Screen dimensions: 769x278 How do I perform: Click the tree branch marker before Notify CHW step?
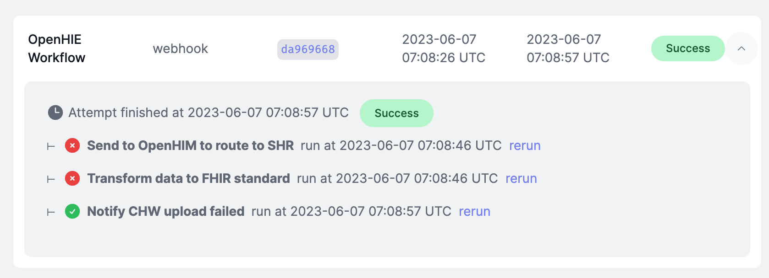[50, 211]
